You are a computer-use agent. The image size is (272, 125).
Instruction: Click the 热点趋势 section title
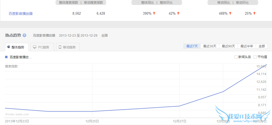(x=13, y=35)
